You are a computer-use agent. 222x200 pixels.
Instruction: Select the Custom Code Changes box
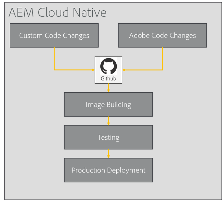pyautogui.click(x=54, y=36)
